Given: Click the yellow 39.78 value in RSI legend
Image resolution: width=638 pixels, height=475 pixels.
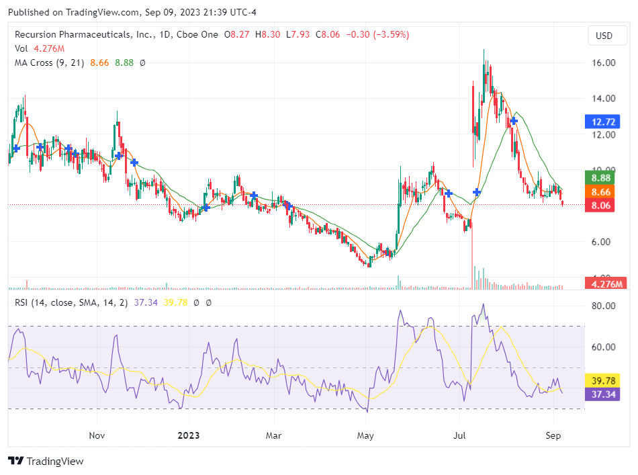Looking at the screenshot, I should [x=176, y=303].
